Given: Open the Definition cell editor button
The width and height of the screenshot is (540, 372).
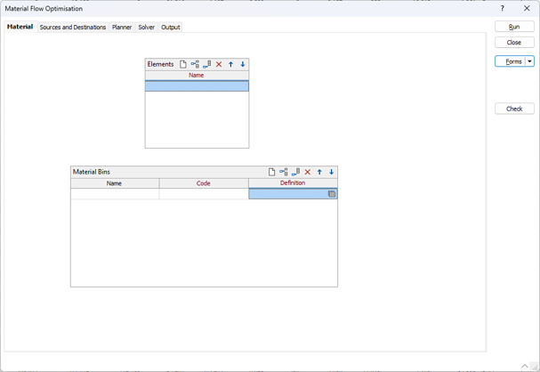Looking at the screenshot, I should 332,194.
